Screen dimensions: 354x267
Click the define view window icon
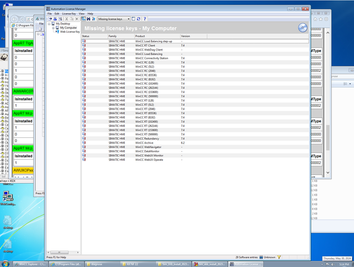point(133,19)
